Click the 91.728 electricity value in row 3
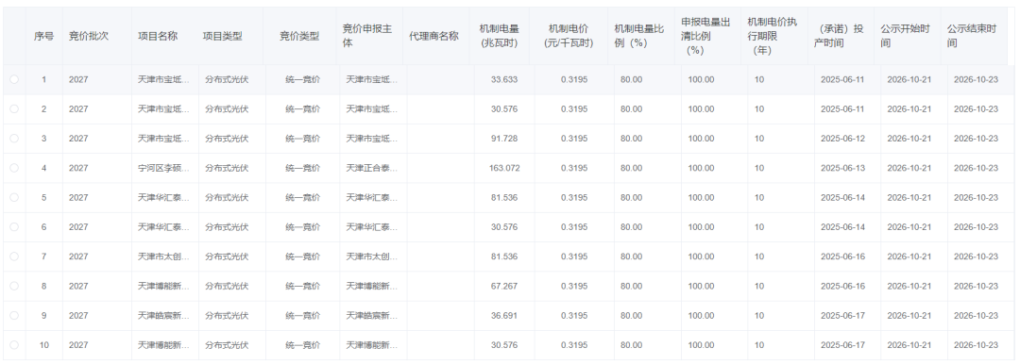 pos(504,139)
